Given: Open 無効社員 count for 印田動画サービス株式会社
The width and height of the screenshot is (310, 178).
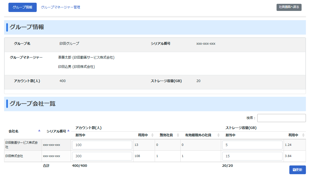Looking at the screenshot, I should 157,145.
